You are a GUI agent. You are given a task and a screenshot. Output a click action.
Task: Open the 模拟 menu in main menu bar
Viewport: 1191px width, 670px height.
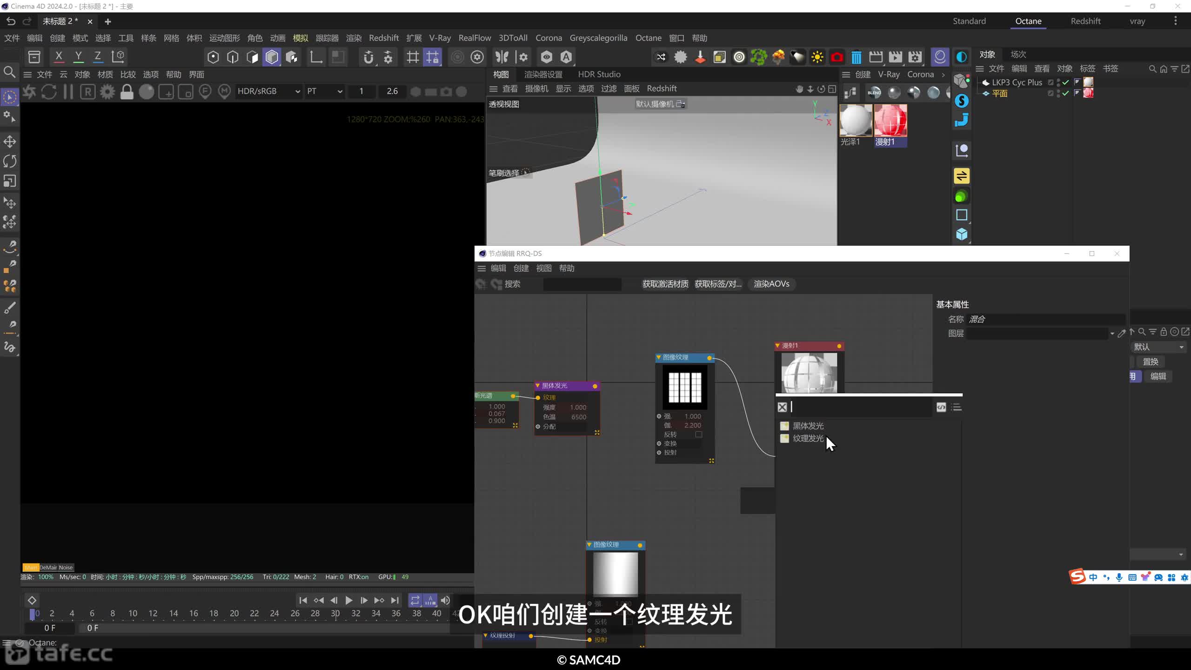(301, 38)
